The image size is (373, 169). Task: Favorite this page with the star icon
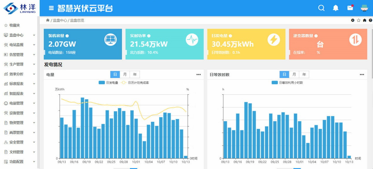(359, 20)
